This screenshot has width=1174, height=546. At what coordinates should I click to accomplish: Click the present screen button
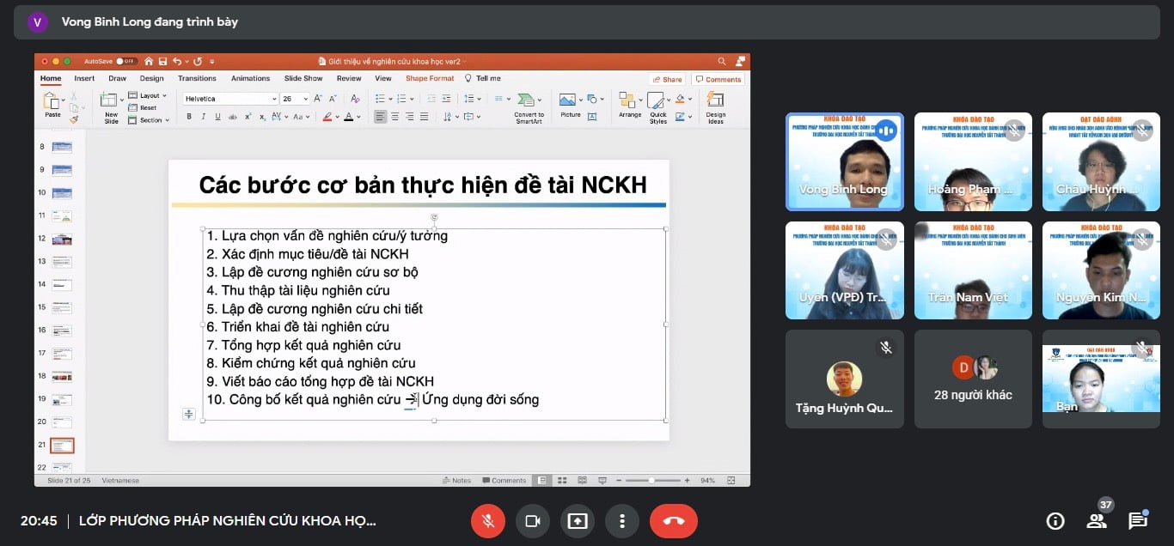click(577, 521)
